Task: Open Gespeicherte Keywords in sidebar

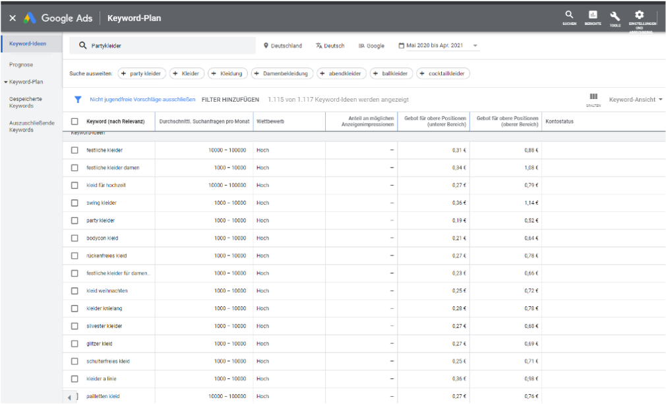Action: [x=26, y=102]
